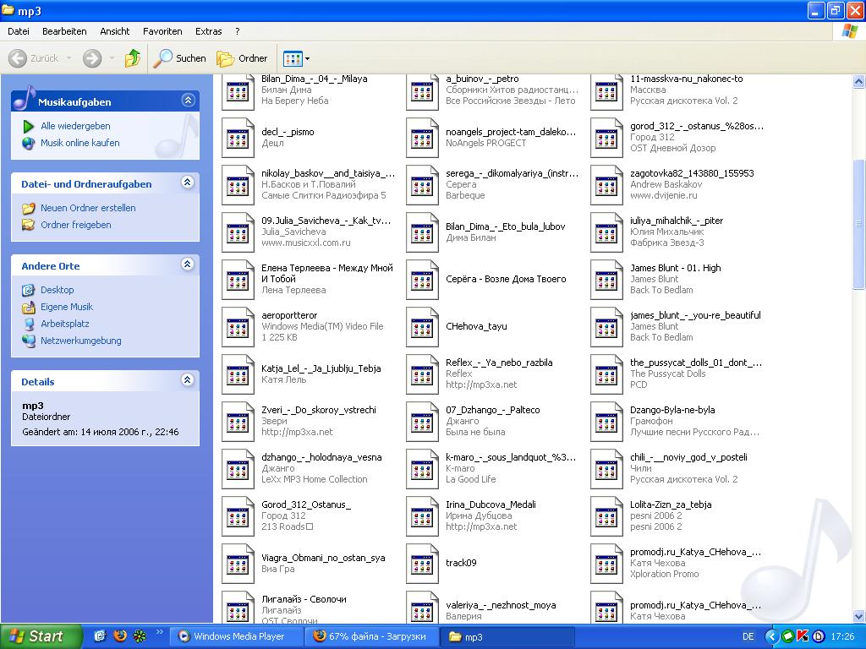The width and height of the screenshot is (866, 649).
Task: Click the valeriya_-_nezhnost_moya filename
Action: coord(501,605)
